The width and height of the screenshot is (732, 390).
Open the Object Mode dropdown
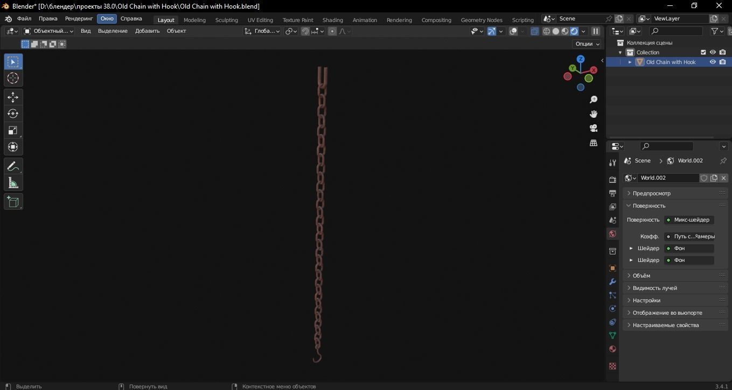48,31
